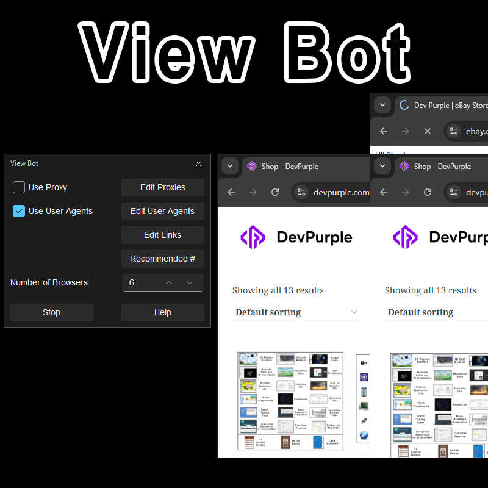This screenshot has width=488, height=488.
Task: Click the Edit User Agents button
Action: (163, 211)
